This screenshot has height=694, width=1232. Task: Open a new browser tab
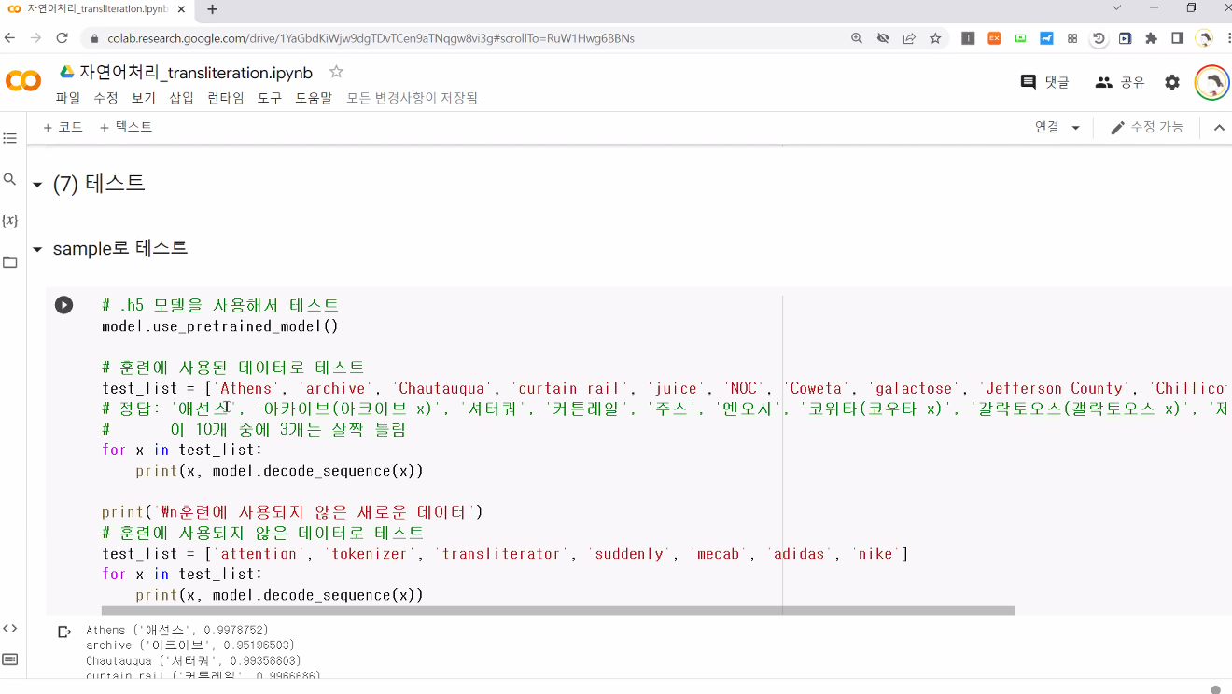(x=212, y=9)
